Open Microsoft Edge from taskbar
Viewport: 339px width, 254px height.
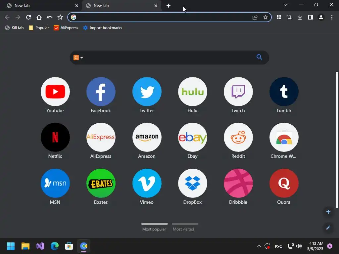[x=55, y=246]
